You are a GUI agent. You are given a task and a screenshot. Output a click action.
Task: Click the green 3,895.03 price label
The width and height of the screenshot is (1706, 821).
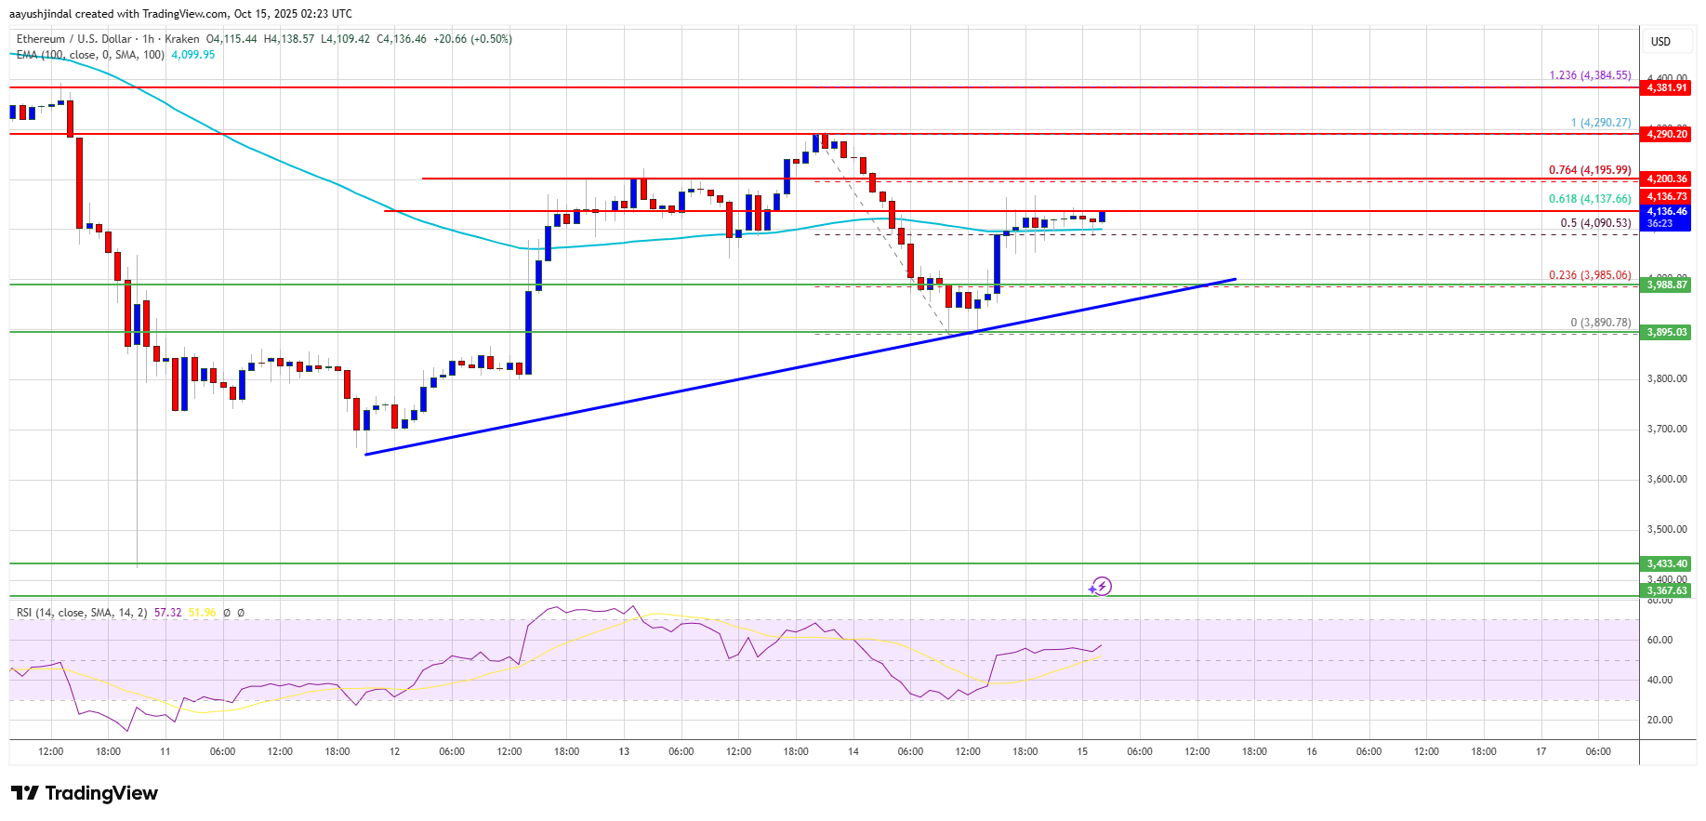1666,332
